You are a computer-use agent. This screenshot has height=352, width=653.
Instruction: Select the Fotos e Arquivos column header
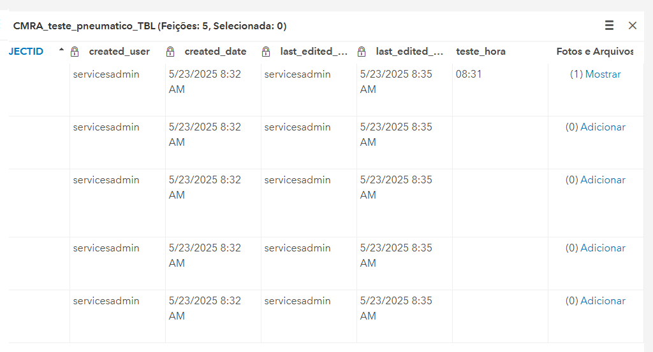point(595,52)
